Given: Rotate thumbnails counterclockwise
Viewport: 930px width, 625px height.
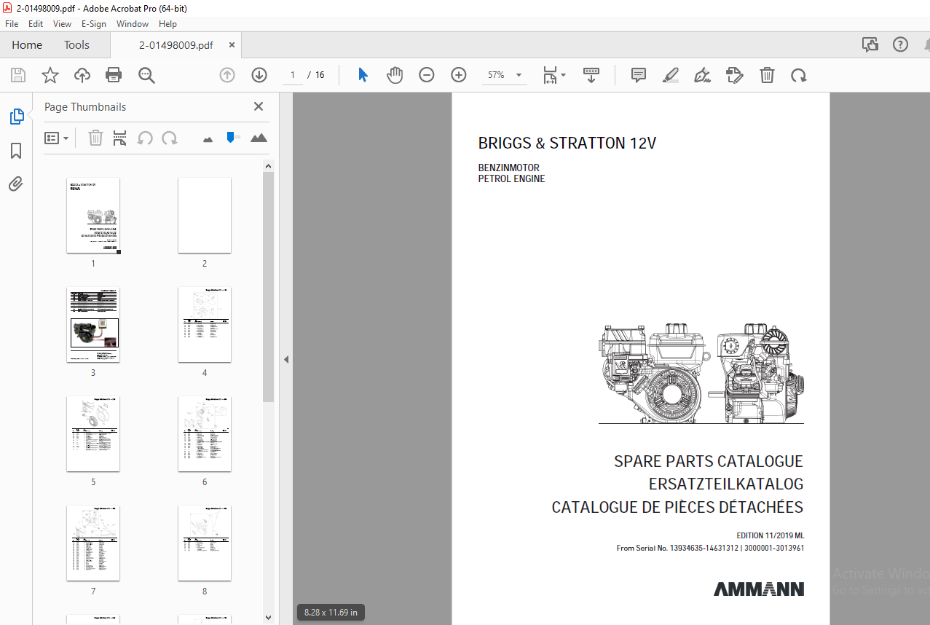Looking at the screenshot, I should (x=145, y=138).
